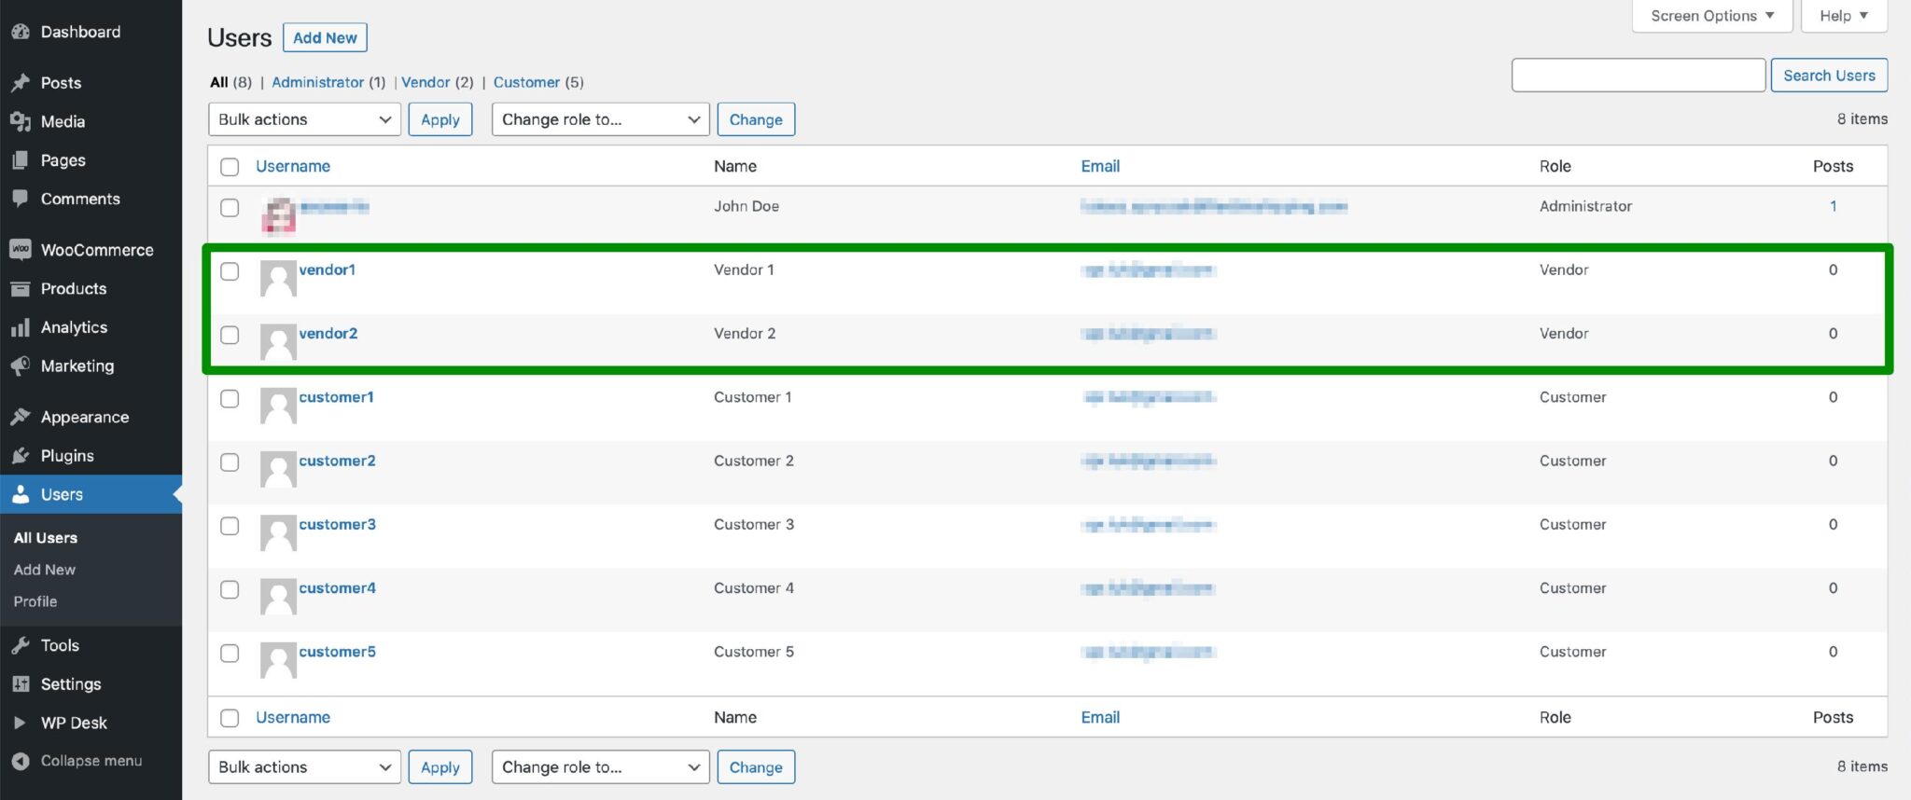Click the Users person icon
The image size is (1911, 800).
[x=21, y=494]
